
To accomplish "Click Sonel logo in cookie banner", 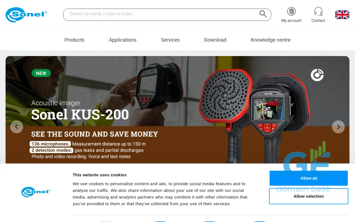I will coord(36,192).
